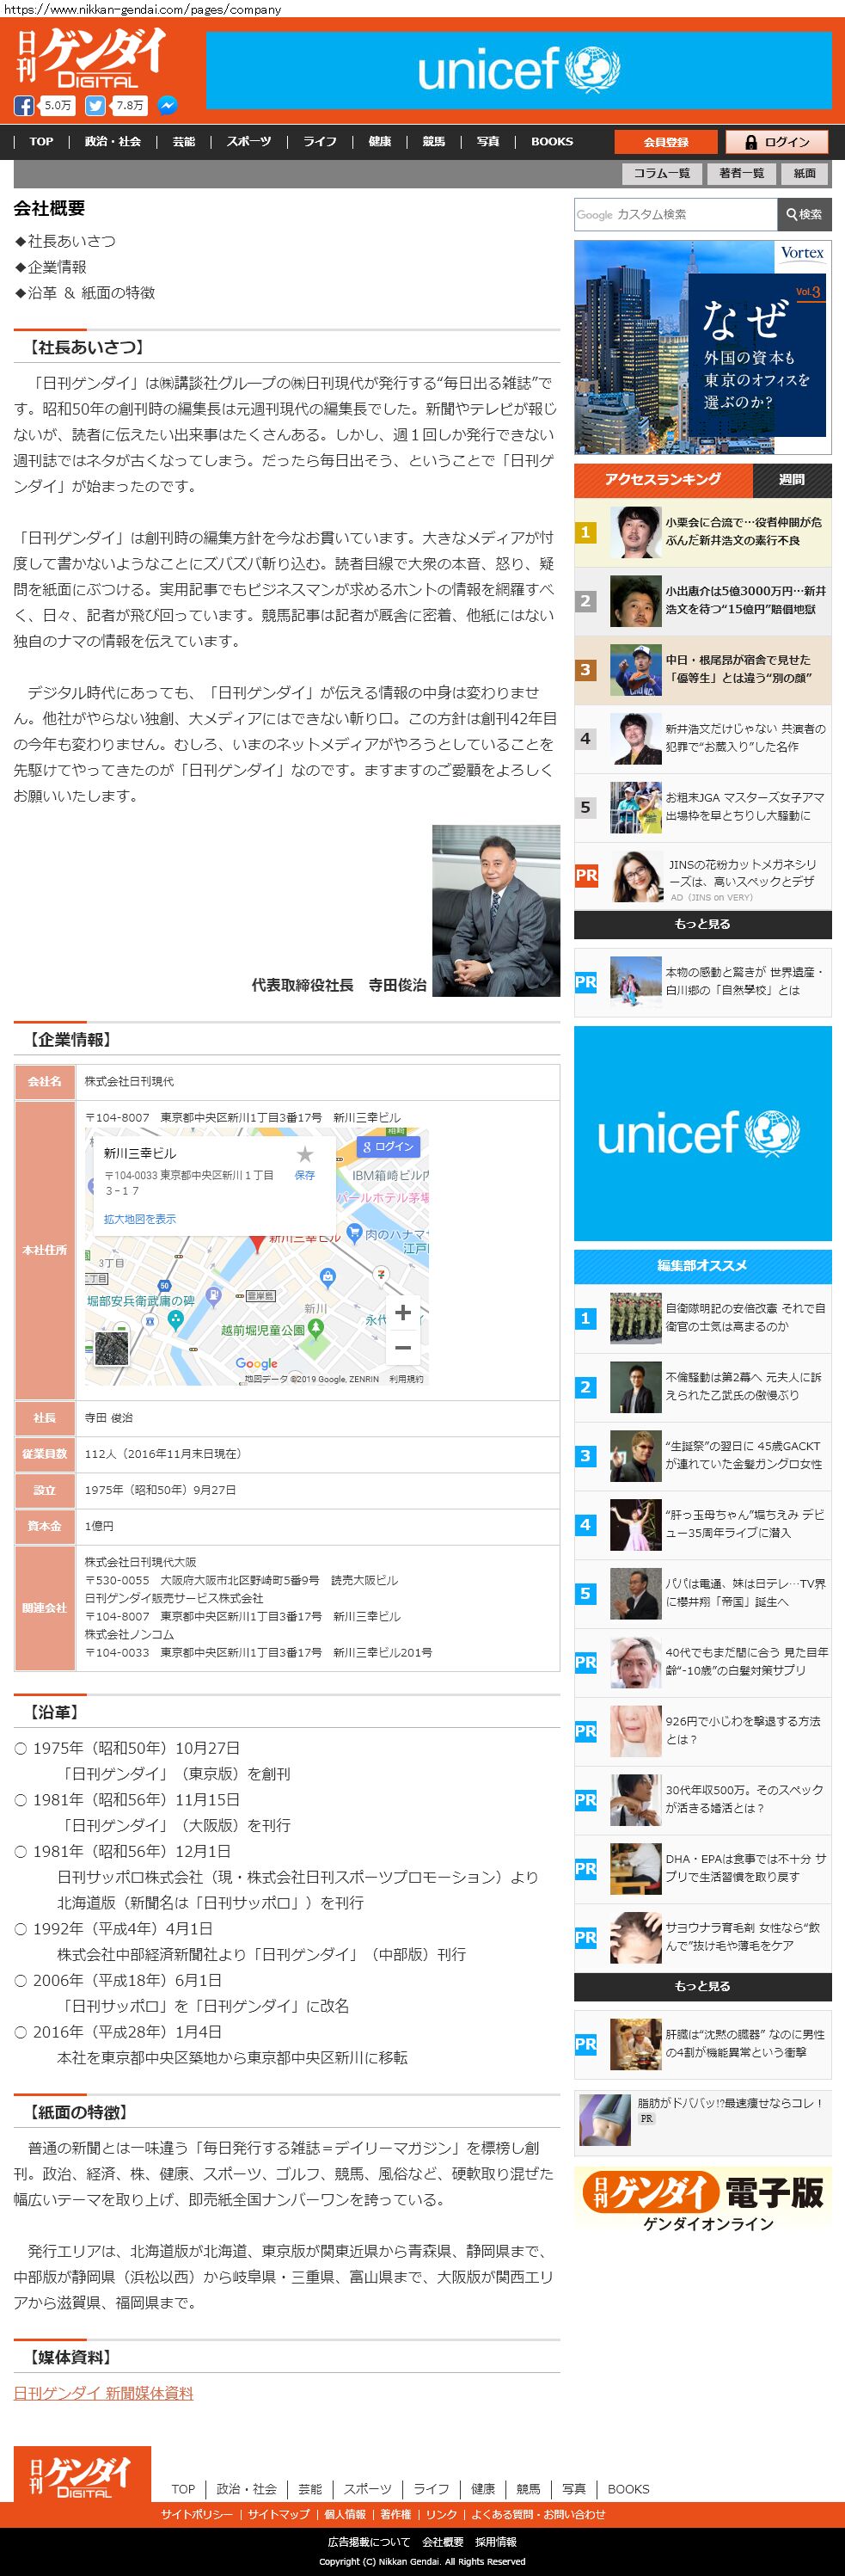Image resolution: width=845 pixels, height=2576 pixels.
Task: Open the TOP menu item
Action: click(41, 141)
